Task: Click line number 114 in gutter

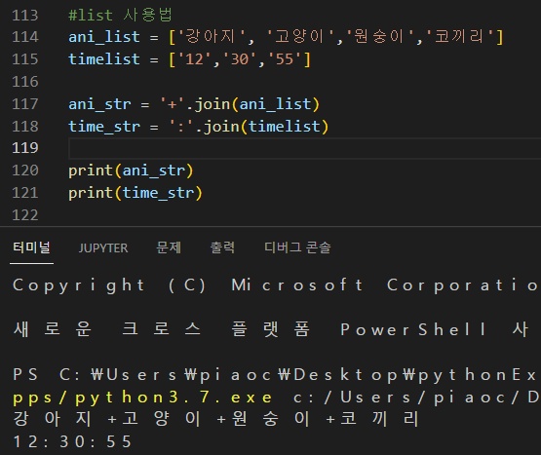Action: [x=24, y=37]
